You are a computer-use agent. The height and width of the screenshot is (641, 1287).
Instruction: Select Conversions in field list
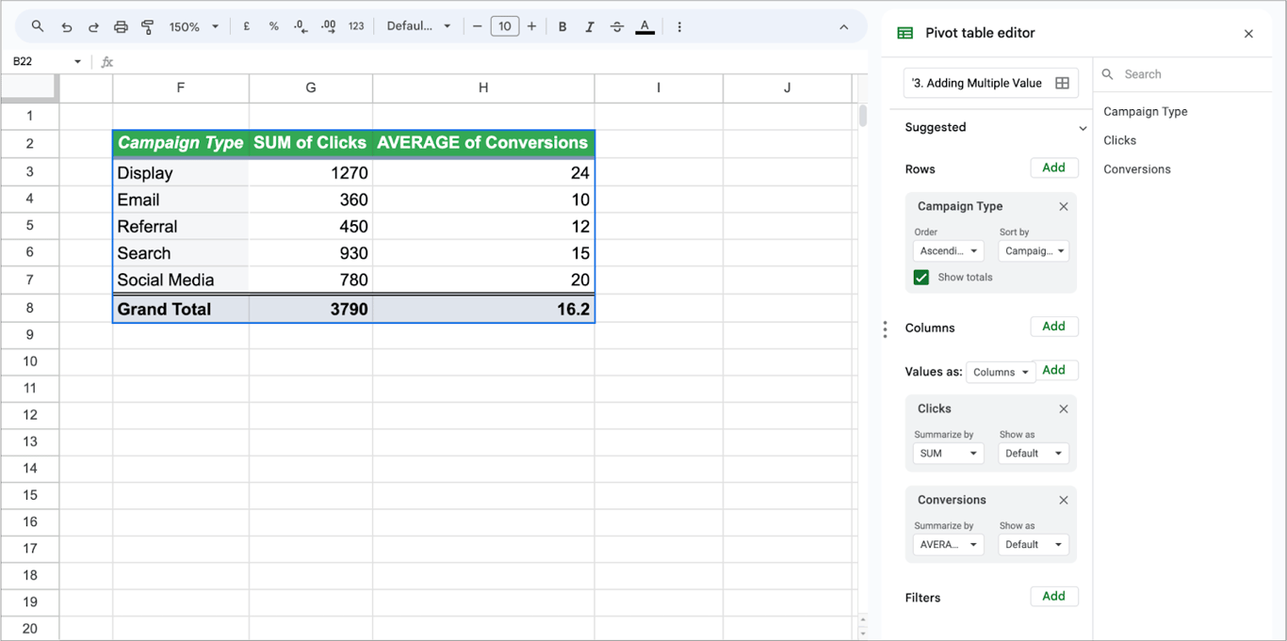pos(1136,169)
